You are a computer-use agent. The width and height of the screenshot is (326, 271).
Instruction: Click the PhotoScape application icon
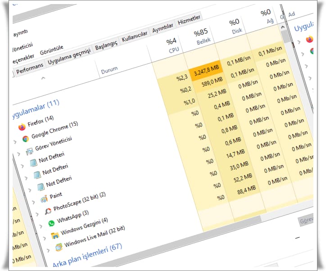pyautogui.click(x=48, y=211)
